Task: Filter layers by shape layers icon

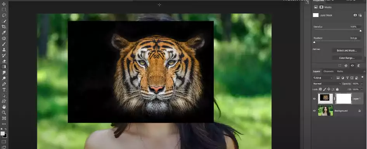Action: point(352,78)
